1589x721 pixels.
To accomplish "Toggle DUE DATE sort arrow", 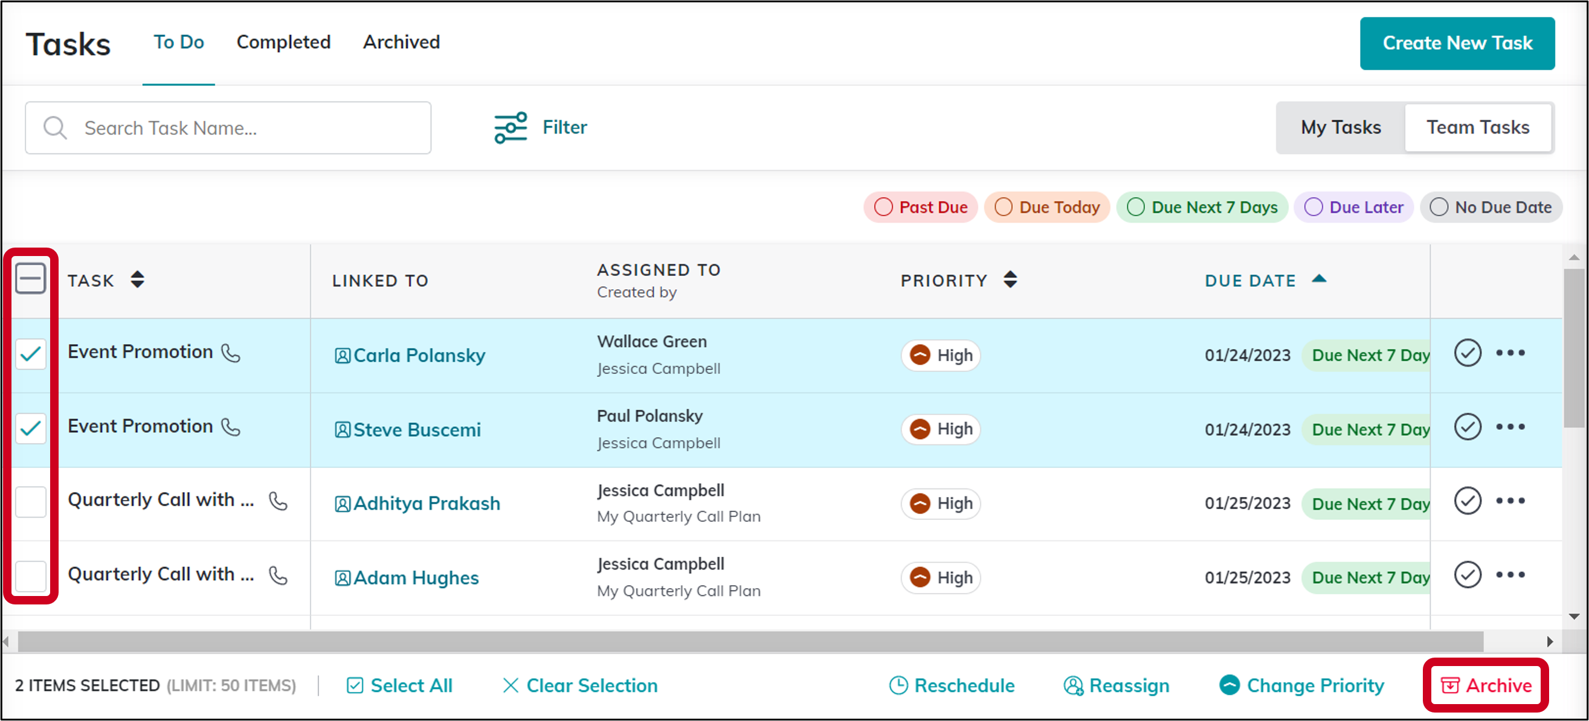I will [x=1319, y=279].
